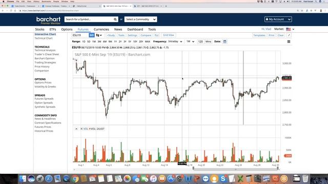Open Options Prices link

point(43,83)
